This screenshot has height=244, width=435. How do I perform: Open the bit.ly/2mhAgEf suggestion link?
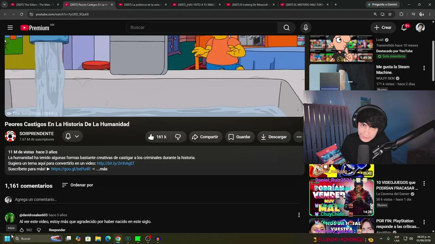[x=116, y=163]
